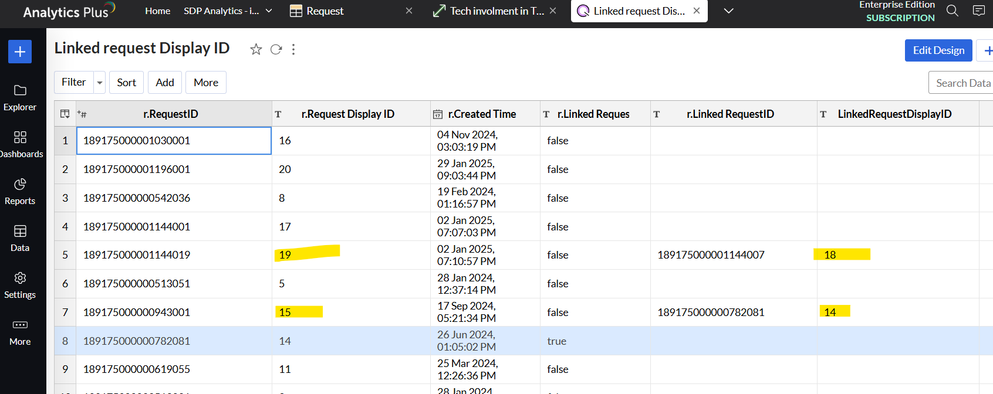Close the Linked request Display tab

click(696, 11)
